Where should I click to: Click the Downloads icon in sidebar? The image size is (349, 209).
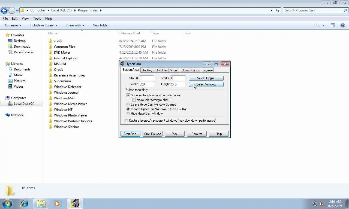point(10,47)
